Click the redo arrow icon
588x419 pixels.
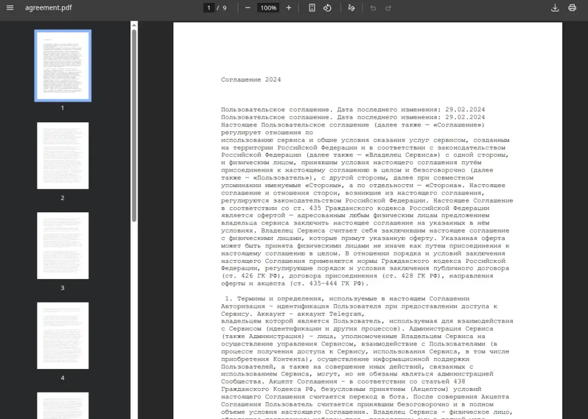[x=388, y=8]
